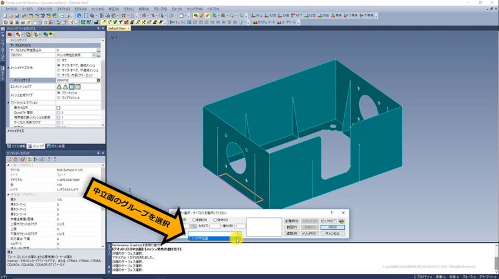The height and width of the screenshot is (279, 499).
Task: Click the Open file folder icon
Action: [11, 16]
